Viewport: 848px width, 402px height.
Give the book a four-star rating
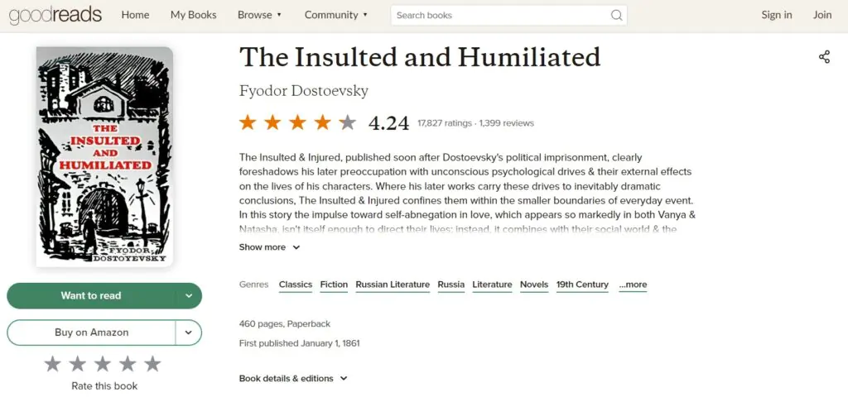128,364
